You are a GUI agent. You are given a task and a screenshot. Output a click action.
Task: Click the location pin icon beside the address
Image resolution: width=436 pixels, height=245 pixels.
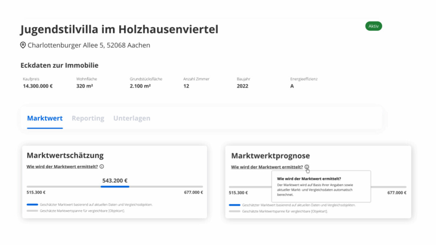click(23, 45)
